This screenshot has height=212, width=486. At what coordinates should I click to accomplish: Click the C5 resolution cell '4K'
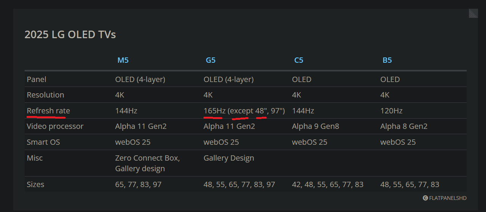tap(297, 95)
